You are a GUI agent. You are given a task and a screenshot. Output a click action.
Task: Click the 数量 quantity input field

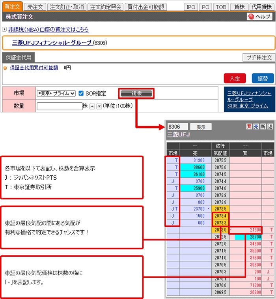click(x=60, y=106)
